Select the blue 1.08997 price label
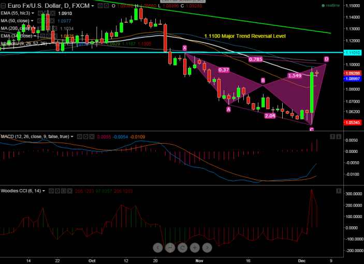This screenshot has width=364, height=264. click(353, 79)
